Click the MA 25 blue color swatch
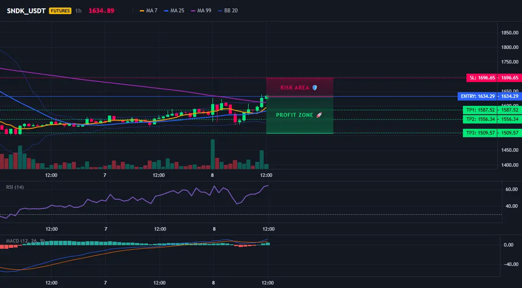The image size is (522, 288). (x=166, y=11)
